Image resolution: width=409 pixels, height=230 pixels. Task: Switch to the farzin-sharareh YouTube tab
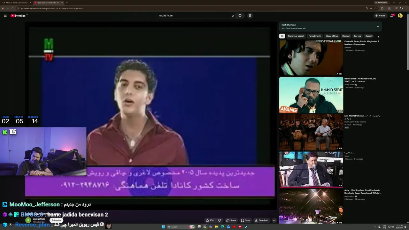click(x=49, y=3)
